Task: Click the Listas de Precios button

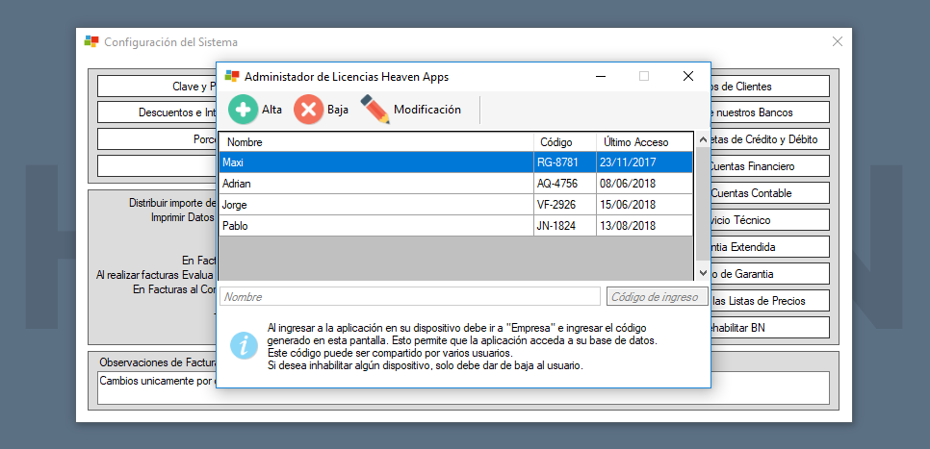Action: click(x=770, y=301)
